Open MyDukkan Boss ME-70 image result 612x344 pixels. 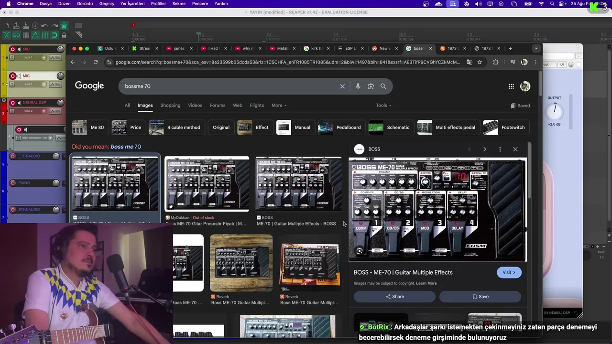(x=207, y=184)
